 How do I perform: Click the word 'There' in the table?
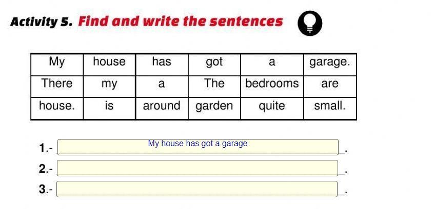(57, 84)
